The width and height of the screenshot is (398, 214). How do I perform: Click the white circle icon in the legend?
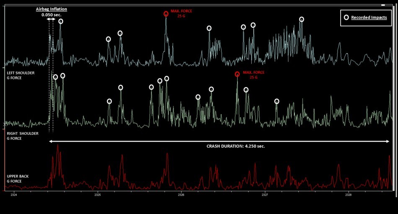[346, 17]
